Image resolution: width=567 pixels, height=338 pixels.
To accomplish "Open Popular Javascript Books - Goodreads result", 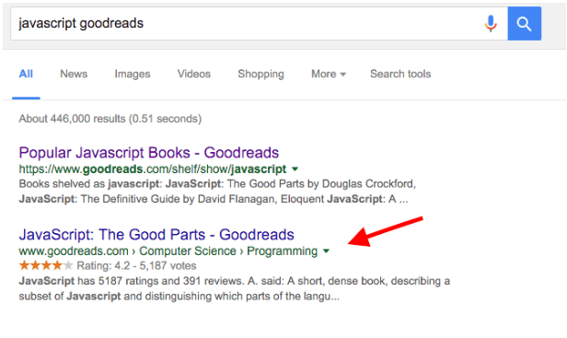I will (148, 153).
